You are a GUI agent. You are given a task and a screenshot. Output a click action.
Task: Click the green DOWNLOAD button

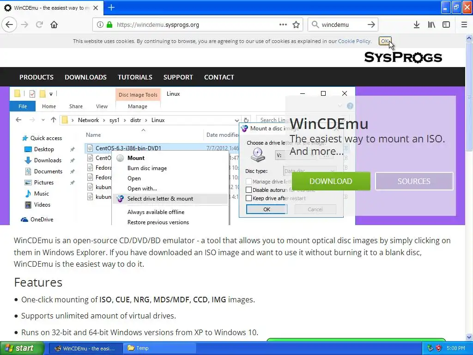(331, 181)
